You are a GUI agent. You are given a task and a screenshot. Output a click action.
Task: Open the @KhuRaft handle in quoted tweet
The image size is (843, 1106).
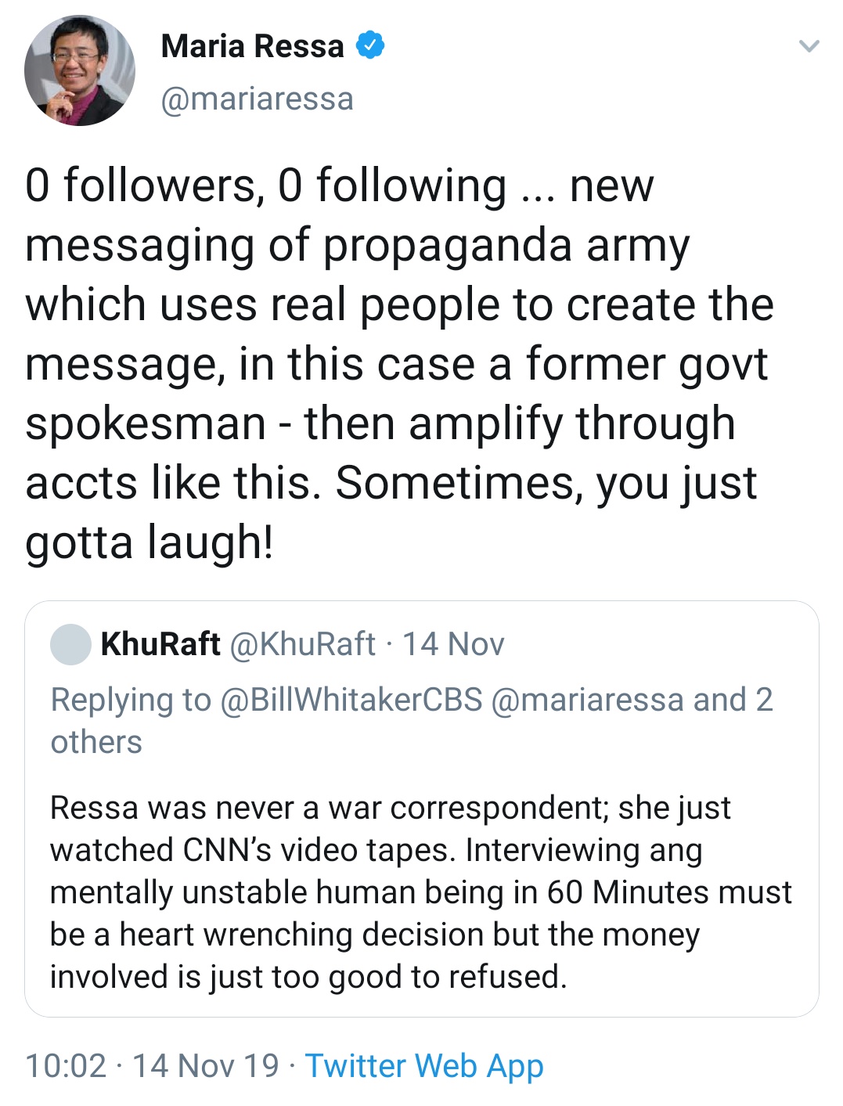302,644
